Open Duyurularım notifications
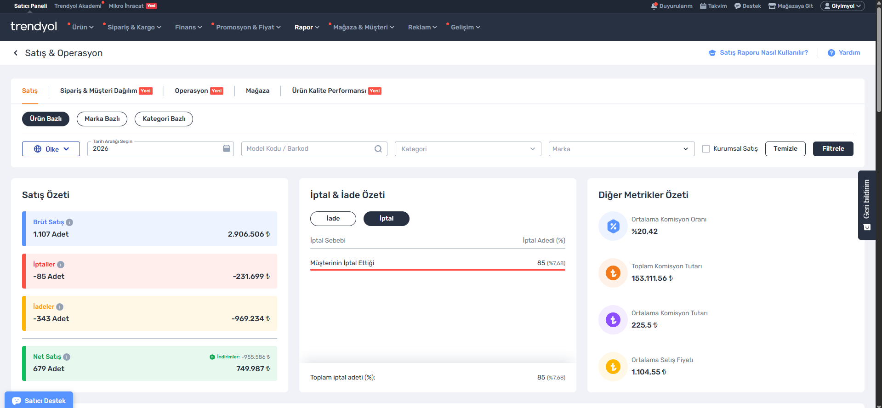Viewport: 882px width, 408px height. [x=671, y=6]
